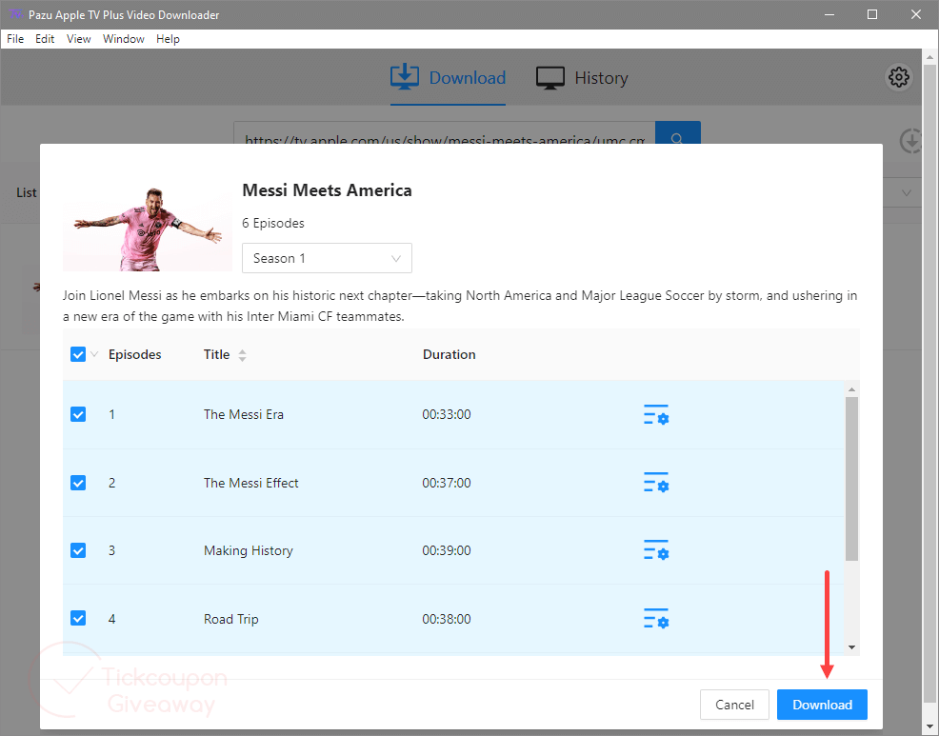Click the duration 00:38:00
The image size is (939, 736).
pos(447,619)
